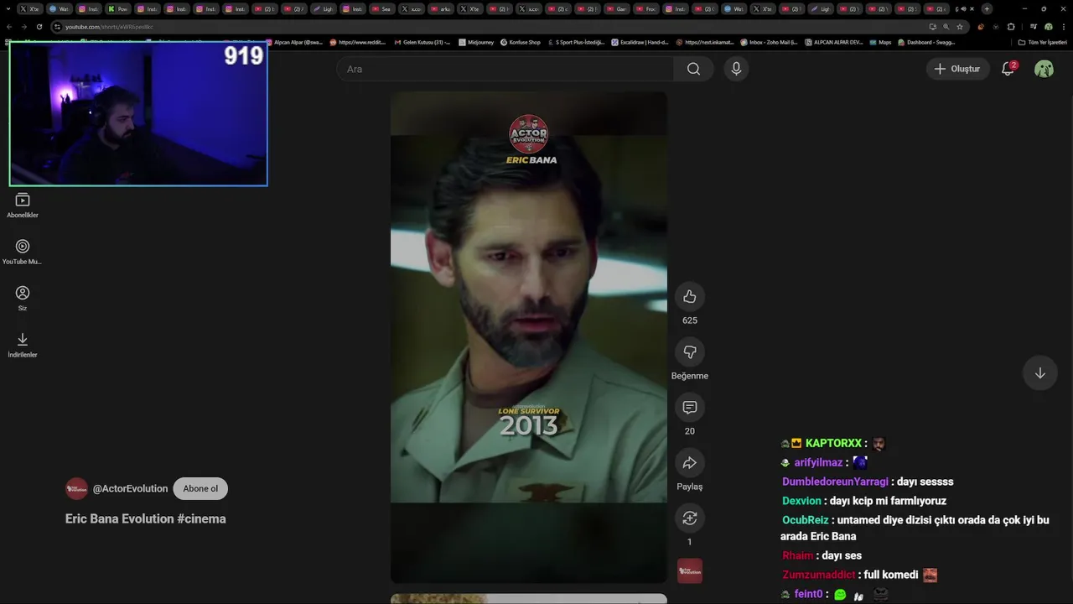This screenshot has width=1073, height=604.
Task: Open the address bar zoom icon
Action: (x=946, y=27)
